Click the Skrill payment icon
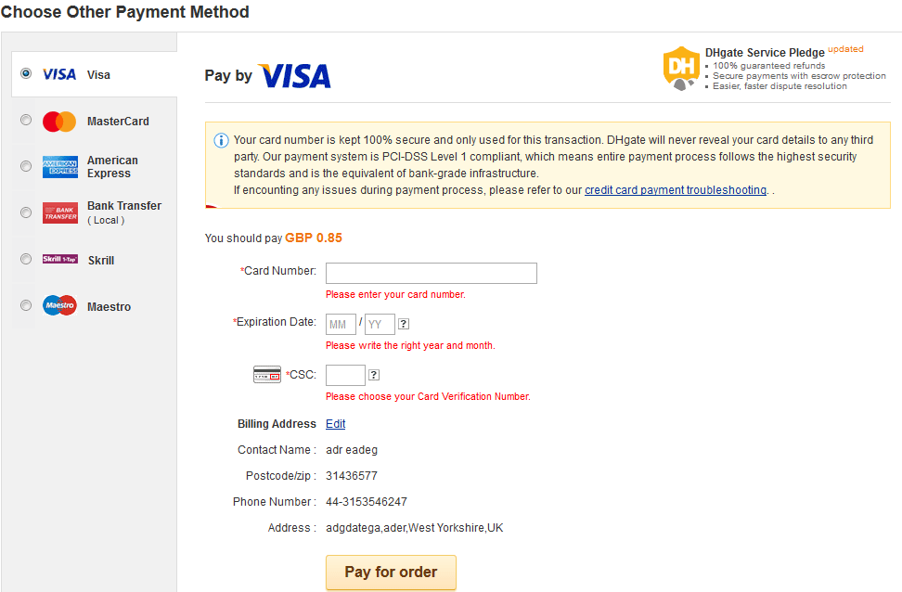Viewport: 902px width, 592px height. [59, 259]
